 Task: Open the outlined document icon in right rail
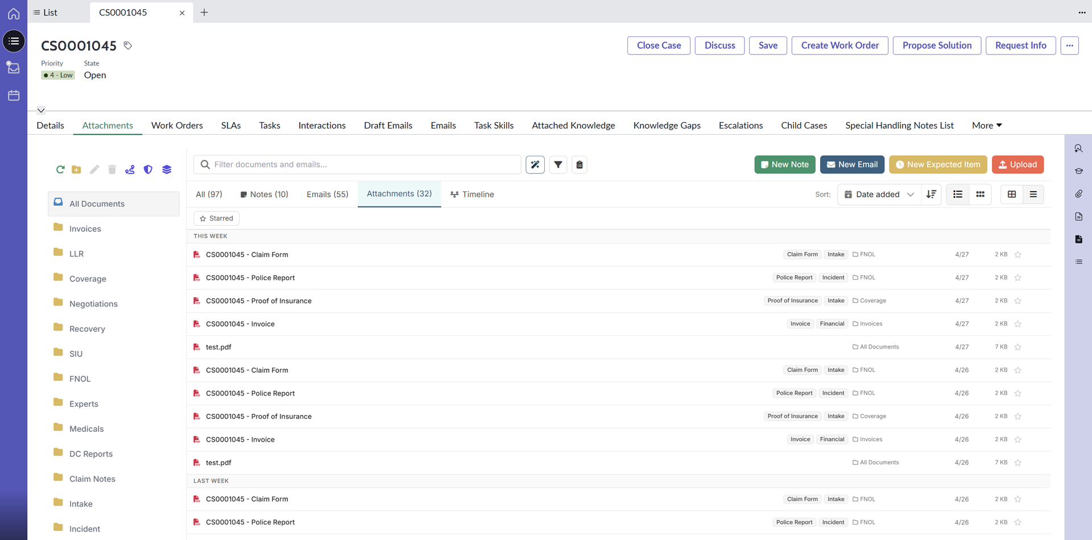coord(1078,217)
